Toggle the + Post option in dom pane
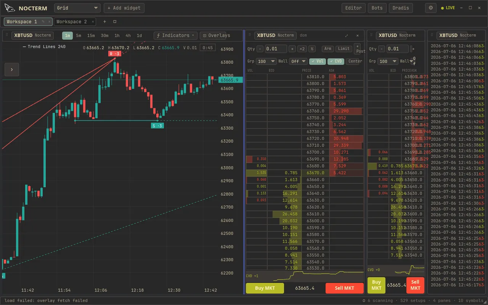 pos(358,49)
